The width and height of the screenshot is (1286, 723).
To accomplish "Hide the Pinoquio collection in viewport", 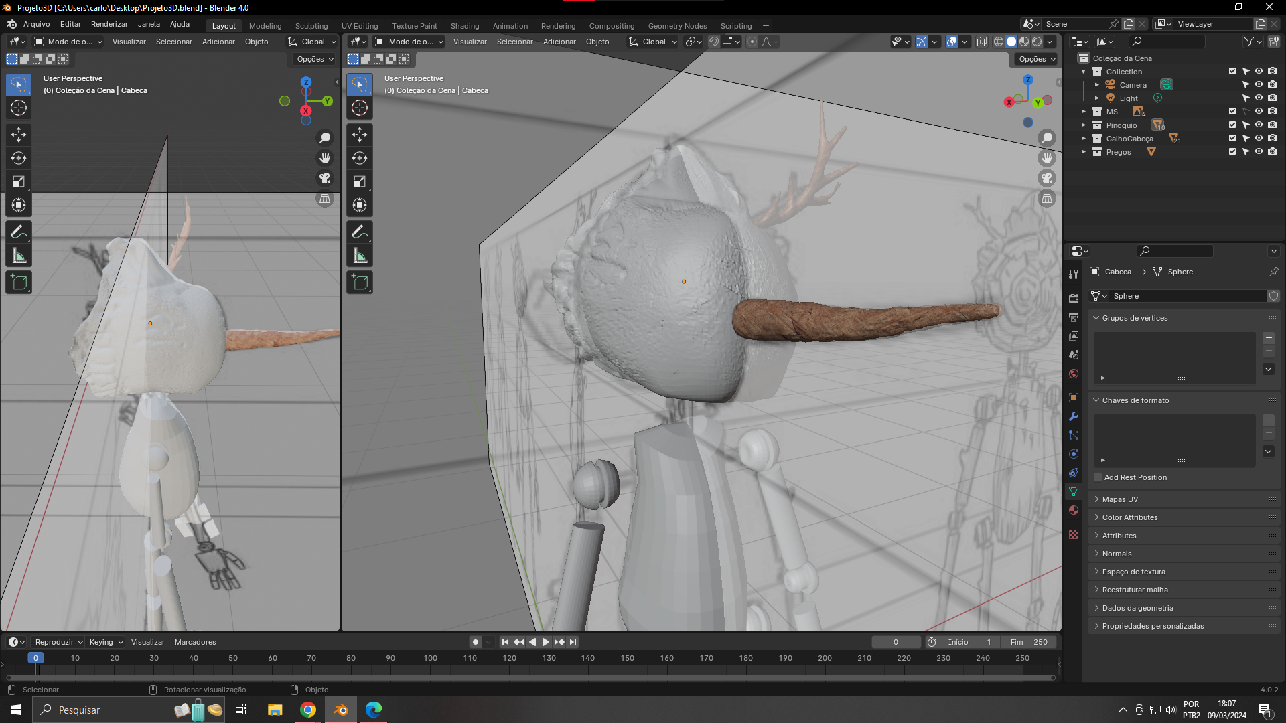I will [1259, 125].
